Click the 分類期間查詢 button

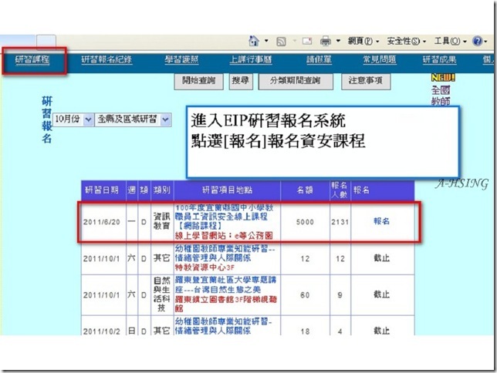pos(296,81)
